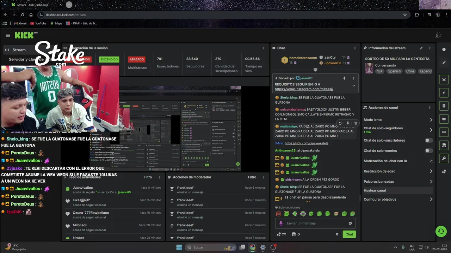Open the Gmail bookmark

(x=20, y=24)
